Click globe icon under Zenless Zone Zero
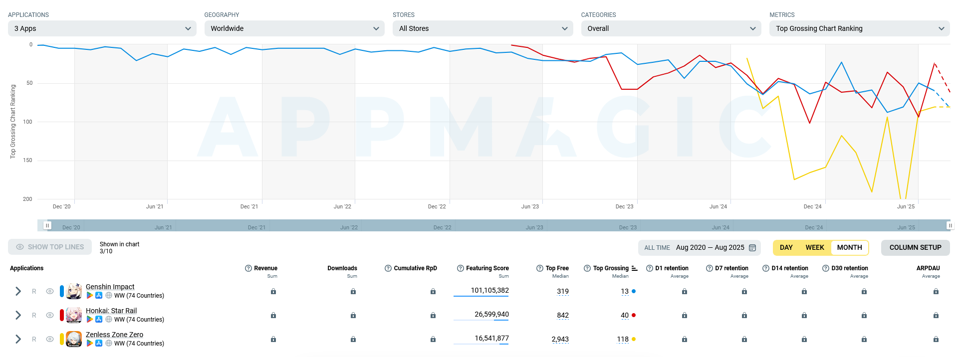 click(x=108, y=344)
